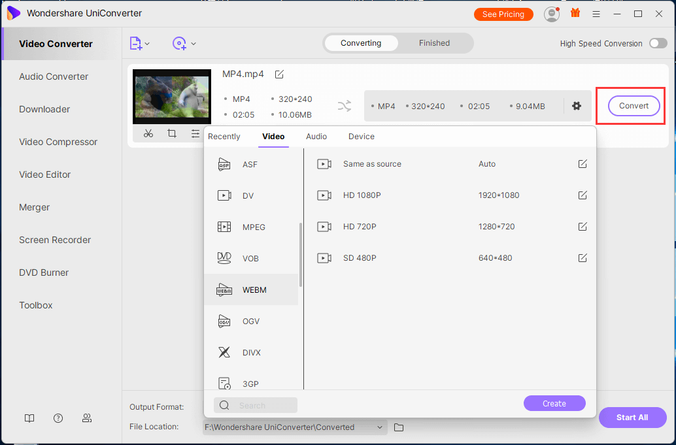Click the crop icon under thumbnail
The height and width of the screenshot is (445, 676).
pos(172,133)
